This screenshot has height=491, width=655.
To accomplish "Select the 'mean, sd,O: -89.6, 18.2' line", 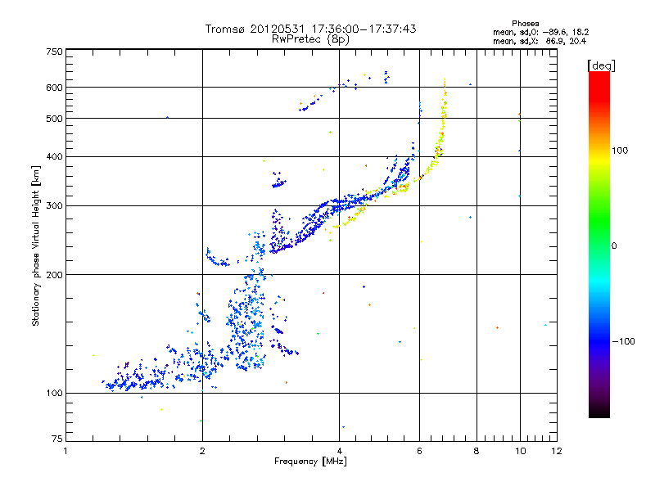I will pyautogui.click(x=541, y=32).
